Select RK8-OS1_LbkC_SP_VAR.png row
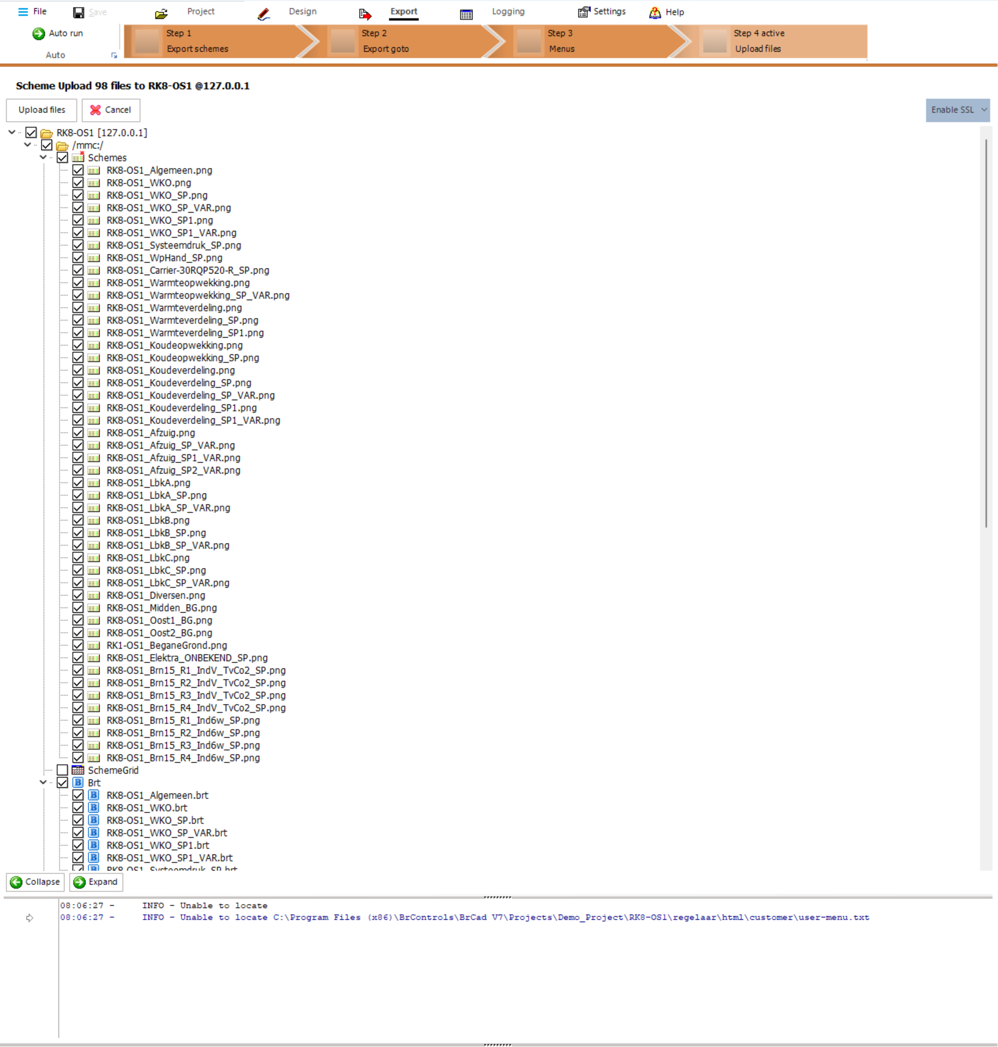 168,583
